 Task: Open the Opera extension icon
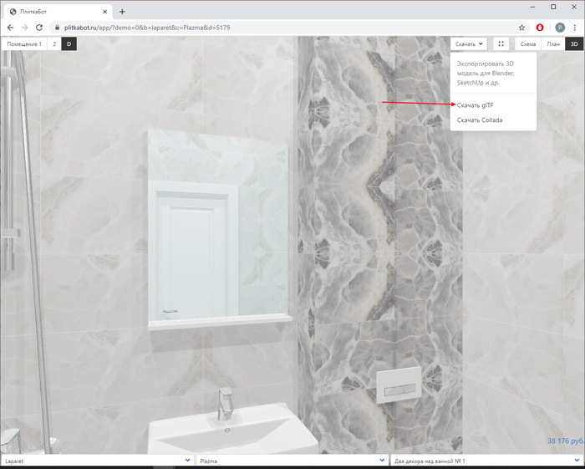541,28
